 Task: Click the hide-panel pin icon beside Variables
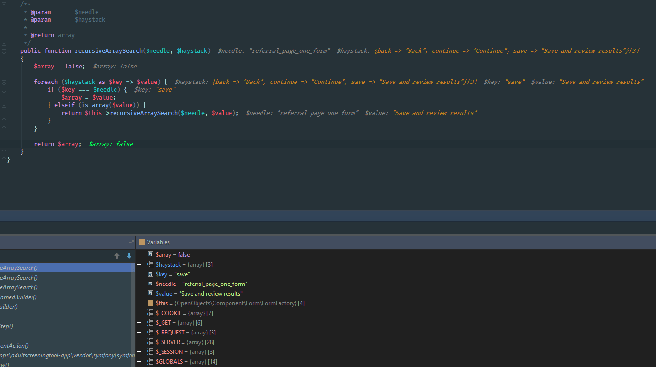[131, 242]
